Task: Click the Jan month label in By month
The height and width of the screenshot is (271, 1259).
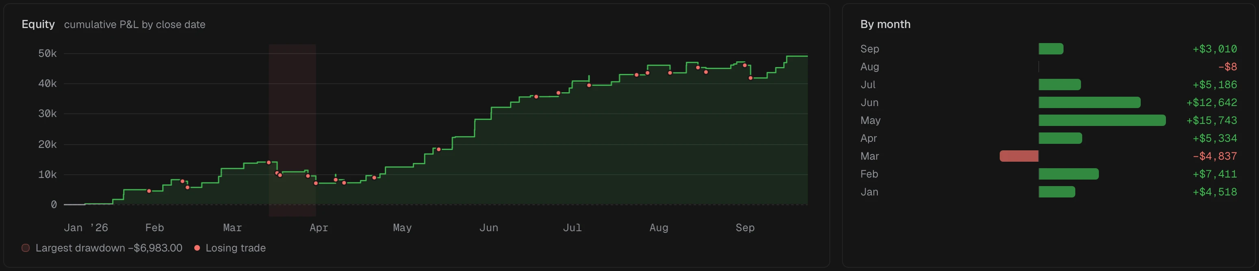Action: [x=869, y=192]
